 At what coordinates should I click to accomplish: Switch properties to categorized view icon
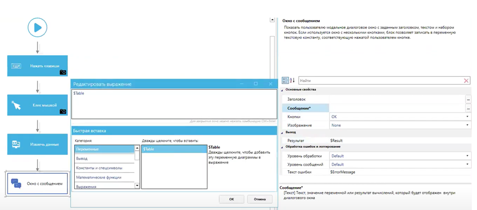point(285,81)
